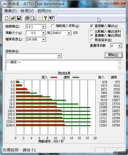Open the 0.5 transfer size start dropdown

coord(43,33)
